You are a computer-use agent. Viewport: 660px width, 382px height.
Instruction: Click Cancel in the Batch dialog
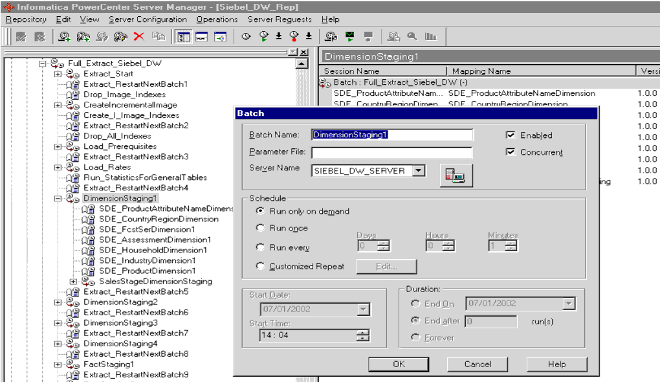point(478,365)
